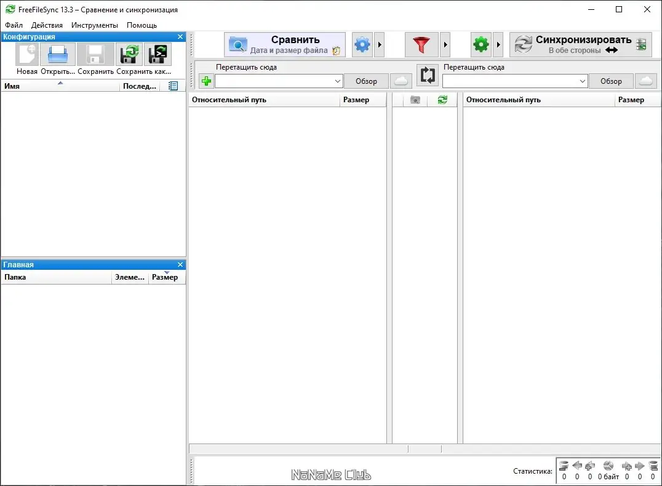Sort overview by Элеме... column
The height and width of the screenshot is (486, 662).
pos(130,277)
